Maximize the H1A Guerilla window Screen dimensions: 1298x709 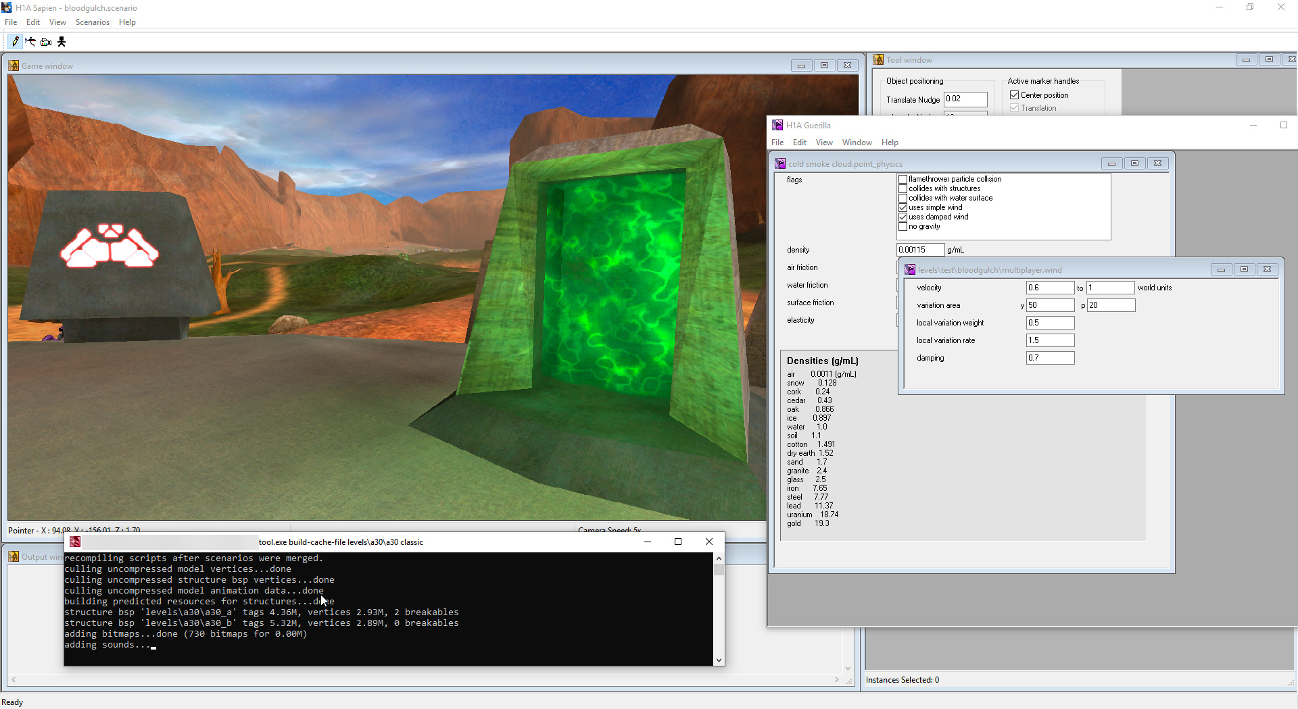click(x=1283, y=125)
